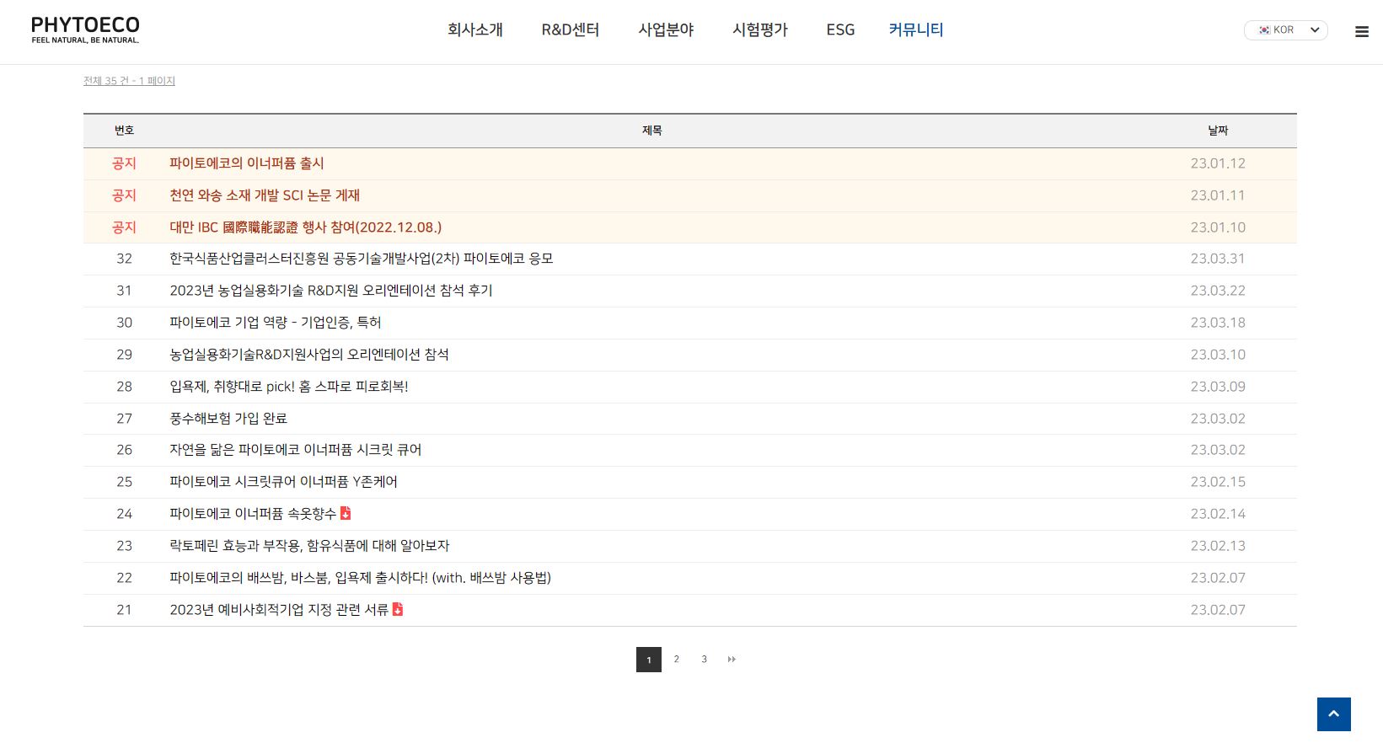Click row number 22
This screenshot has height=743, width=1383.
click(125, 578)
